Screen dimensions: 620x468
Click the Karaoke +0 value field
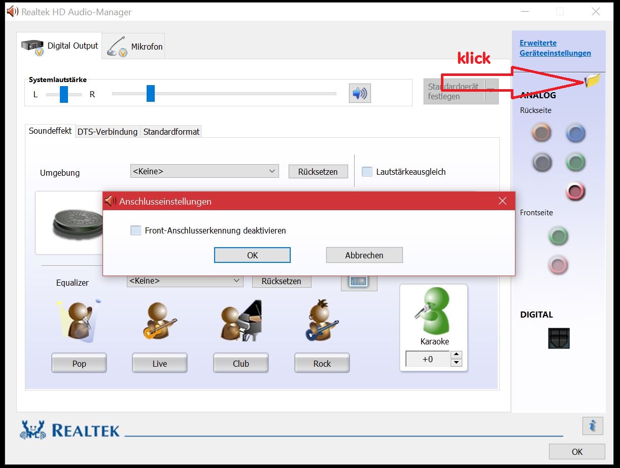(428, 359)
